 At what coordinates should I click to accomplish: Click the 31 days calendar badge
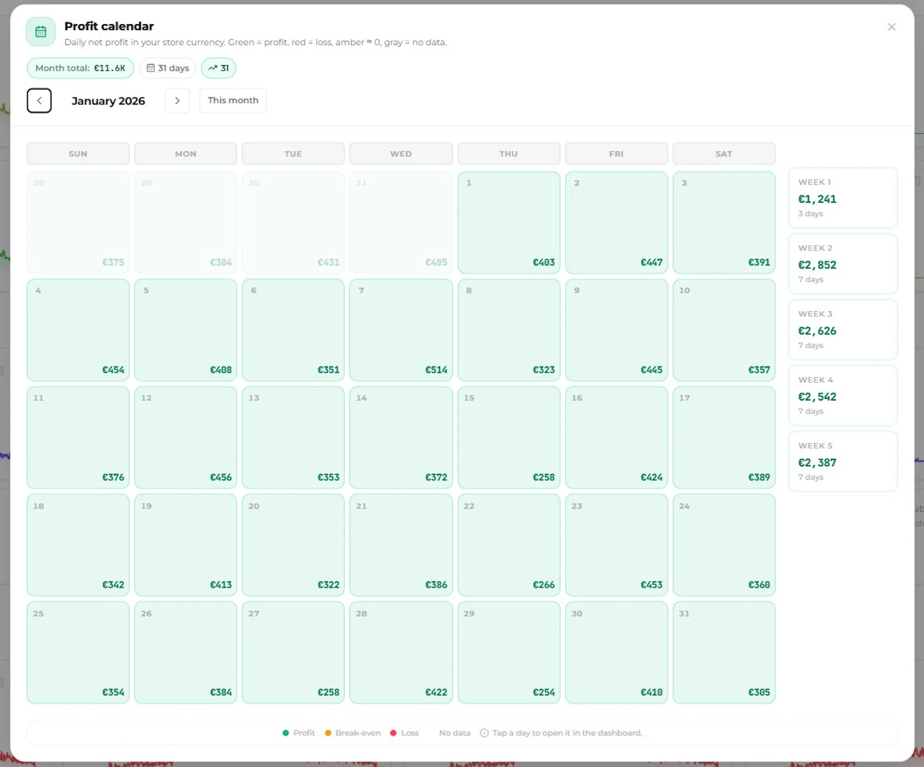point(168,68)
